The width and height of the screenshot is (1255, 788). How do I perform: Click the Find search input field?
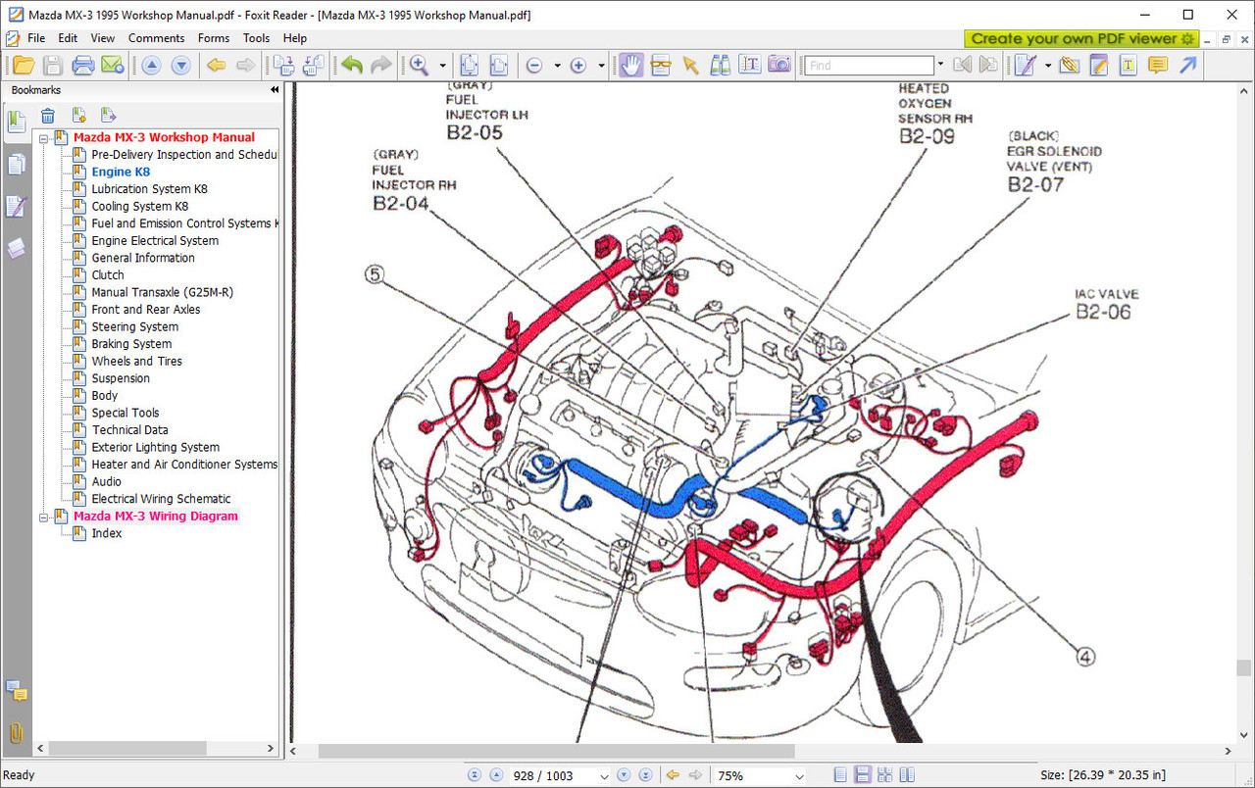[869, 65]
